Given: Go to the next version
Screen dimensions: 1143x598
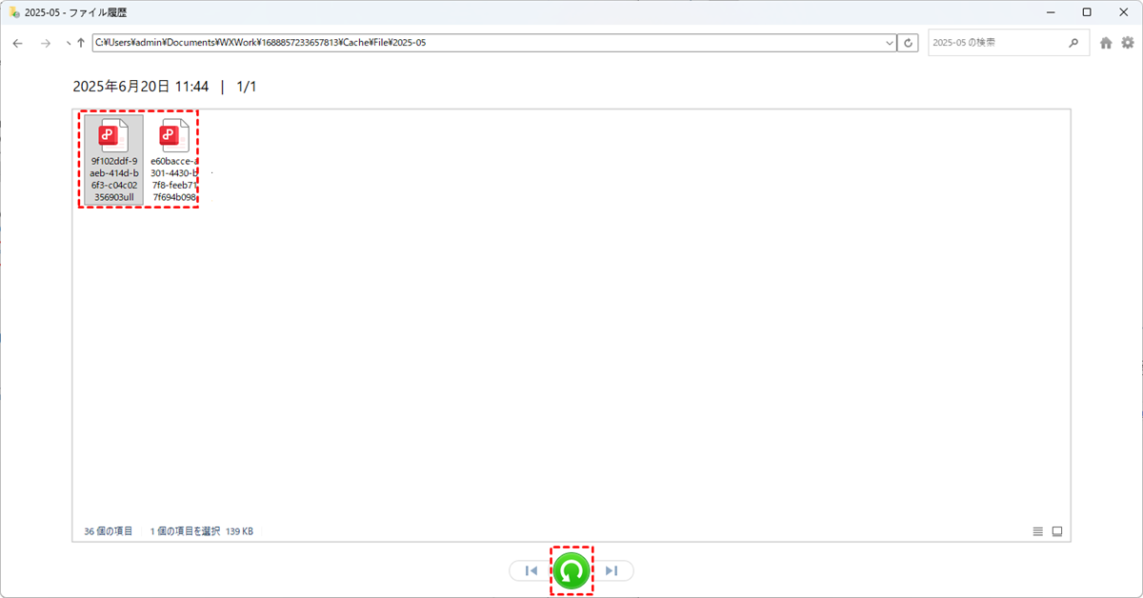Looking at the screenshot, I should 612,570.
